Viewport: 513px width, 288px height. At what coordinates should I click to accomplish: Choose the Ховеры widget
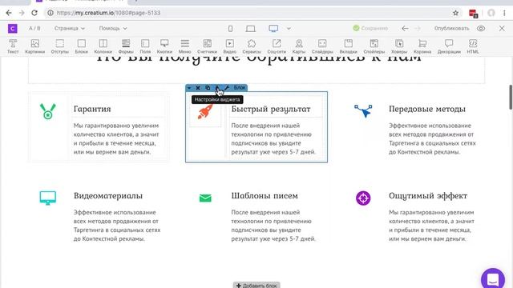click(399, 46)
